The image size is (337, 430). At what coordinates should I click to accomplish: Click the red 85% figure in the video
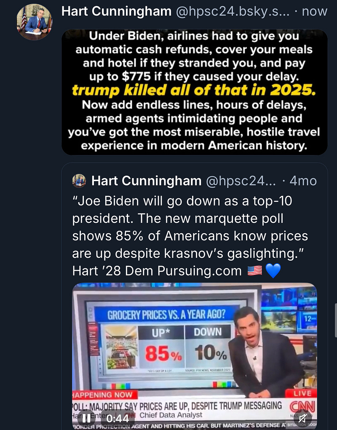click(163, 353)
